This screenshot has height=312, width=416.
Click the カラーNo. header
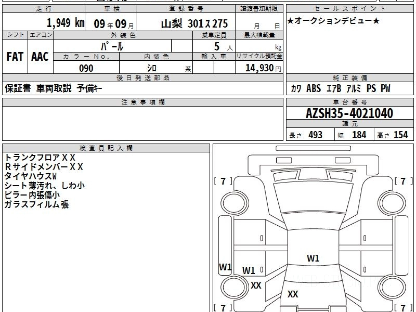click(86, 57)
